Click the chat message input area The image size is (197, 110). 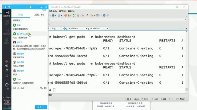point(30,97)
